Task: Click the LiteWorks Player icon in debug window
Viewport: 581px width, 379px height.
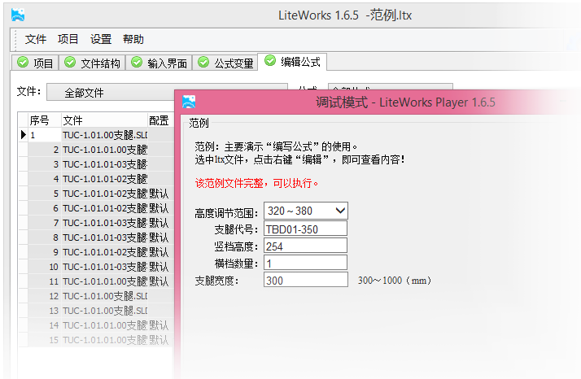Action: [x=189, y=102]
